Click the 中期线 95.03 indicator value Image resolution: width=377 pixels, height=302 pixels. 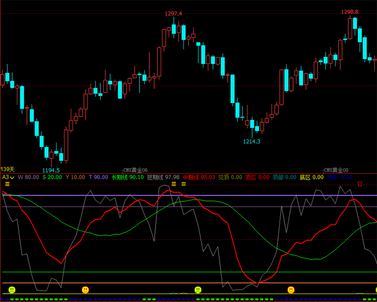(199, 177)
